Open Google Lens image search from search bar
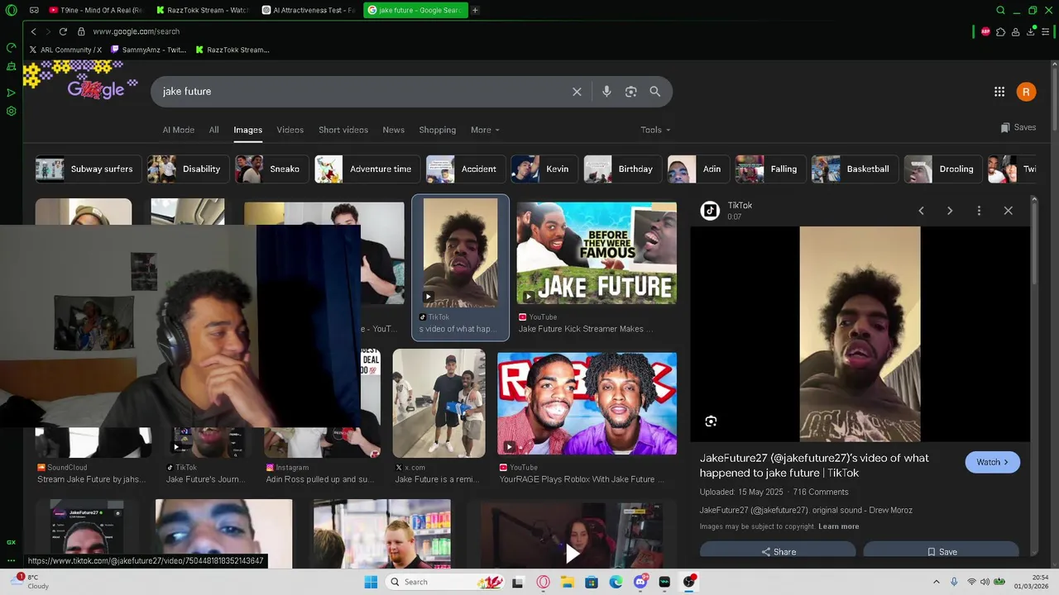1059x595 pixels. 631,92
